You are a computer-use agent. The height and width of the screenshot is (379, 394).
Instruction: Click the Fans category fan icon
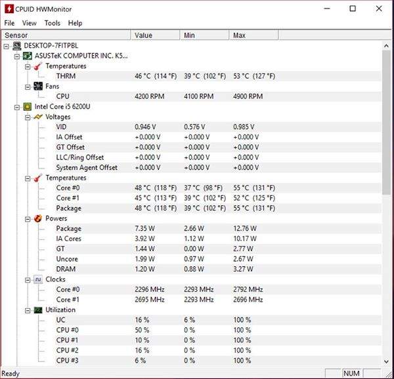[x=38, y=87]
